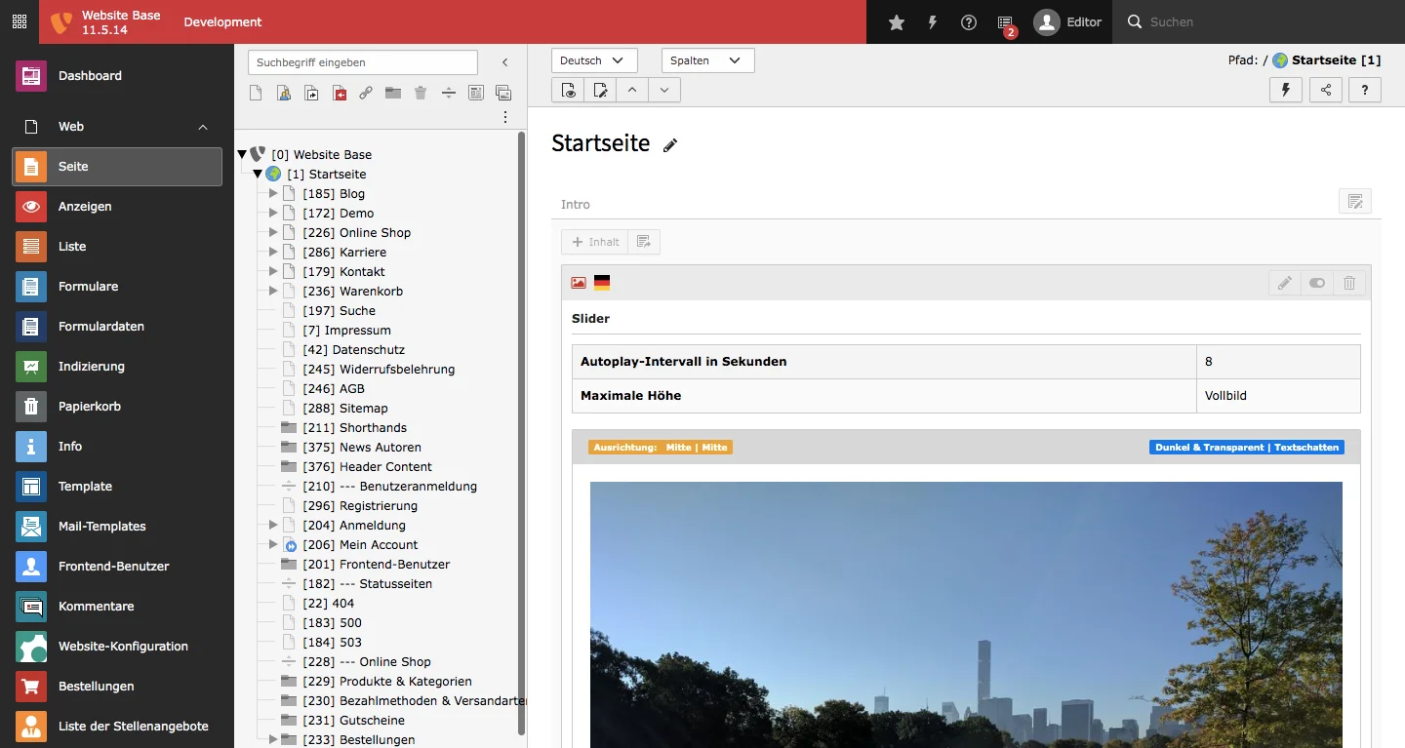Screen dimensions: 1405x748
Task: Click the Suchen search field
Action: (x=1259, y=22)
